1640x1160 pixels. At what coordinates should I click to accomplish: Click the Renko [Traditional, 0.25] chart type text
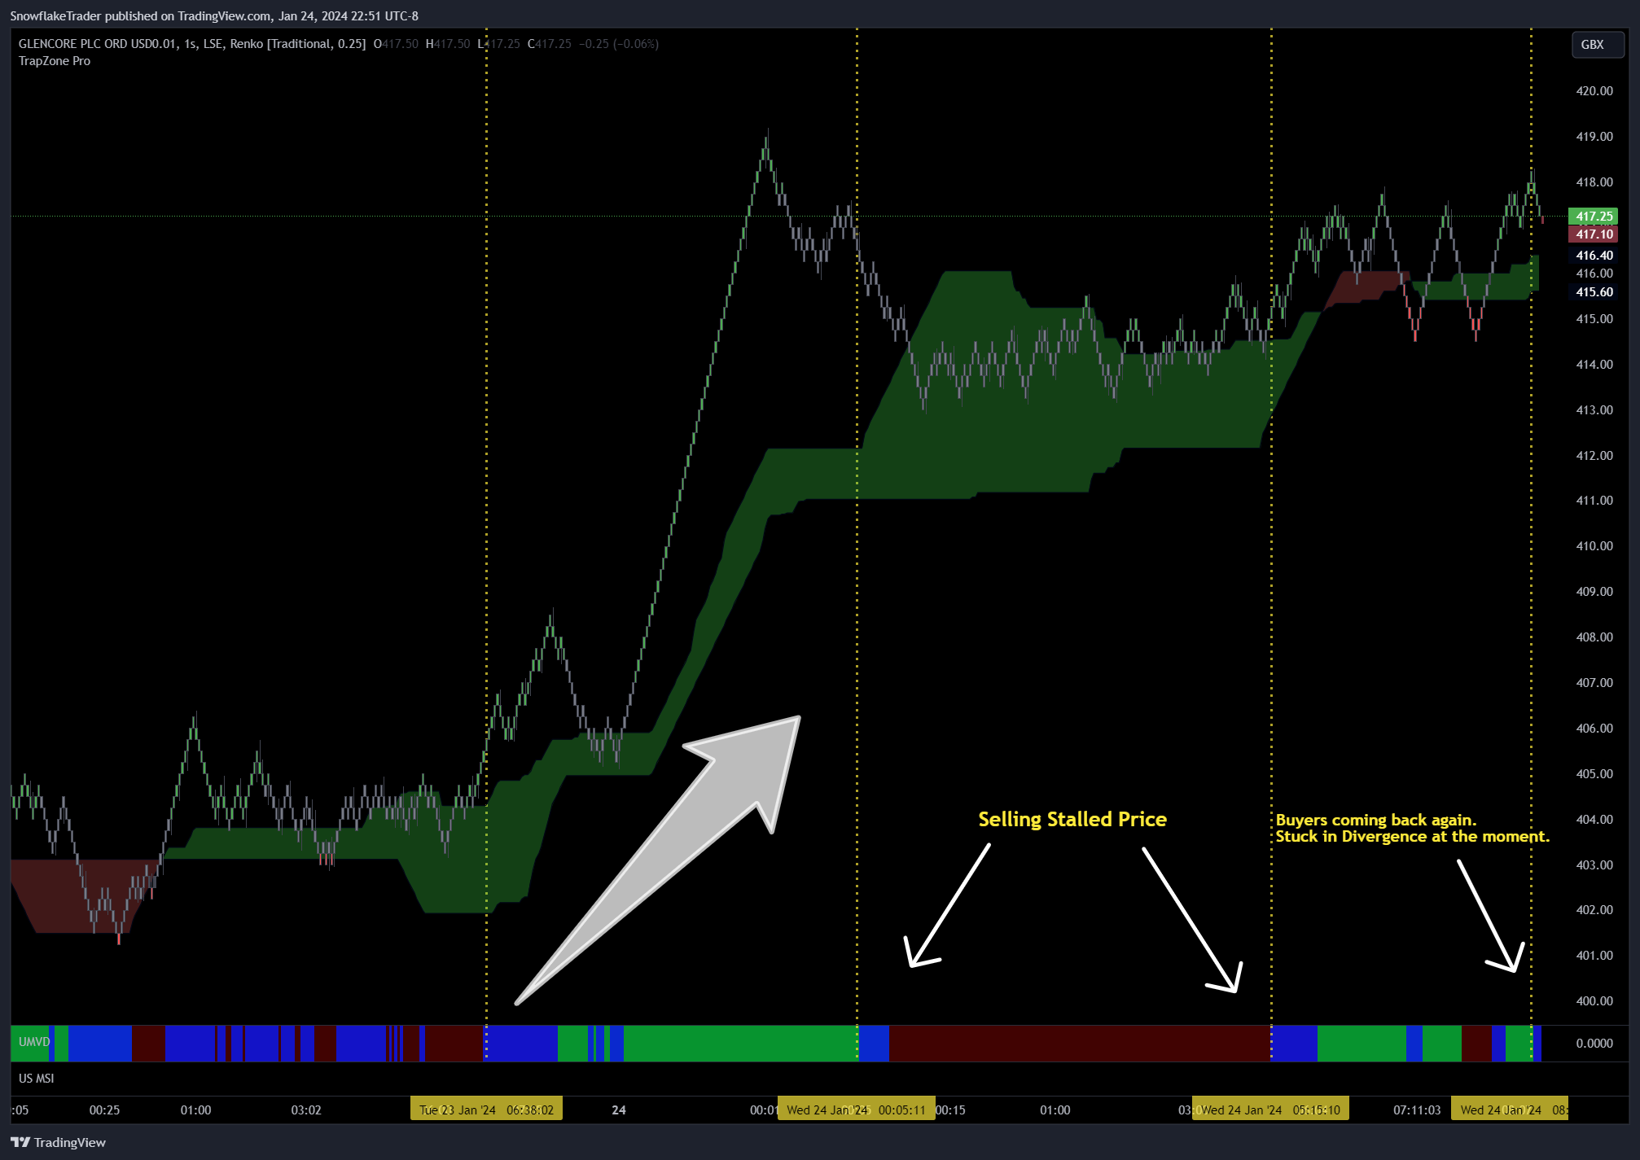tap(298, 44)
